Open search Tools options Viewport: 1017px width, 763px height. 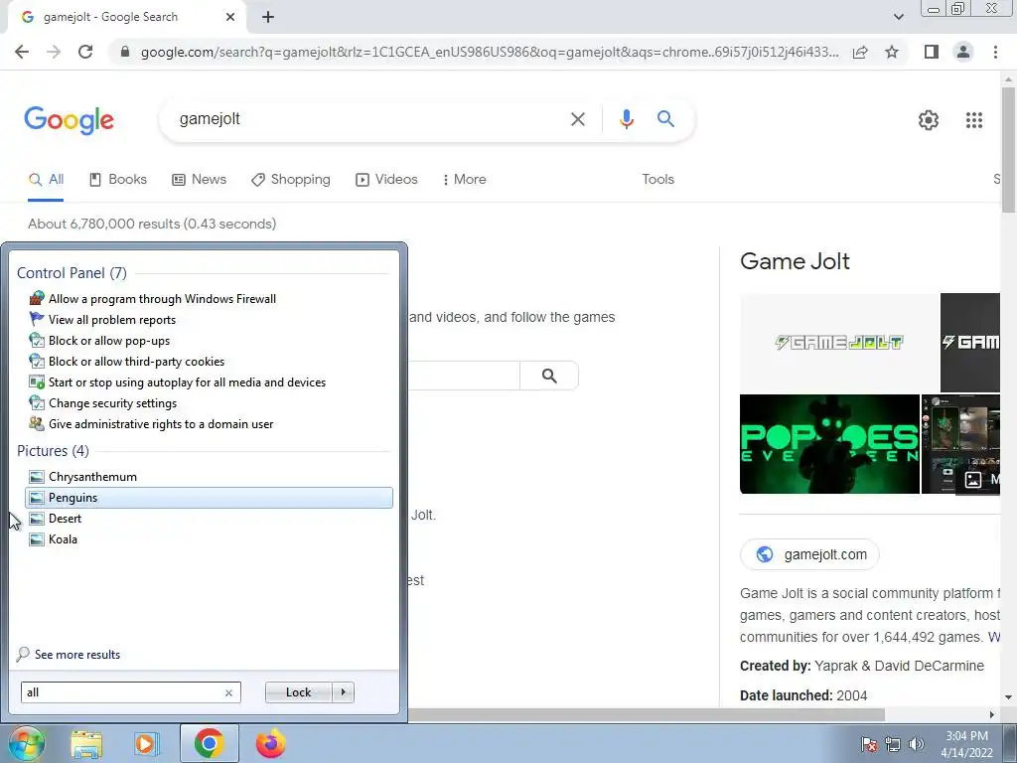[x=657, y=179]
